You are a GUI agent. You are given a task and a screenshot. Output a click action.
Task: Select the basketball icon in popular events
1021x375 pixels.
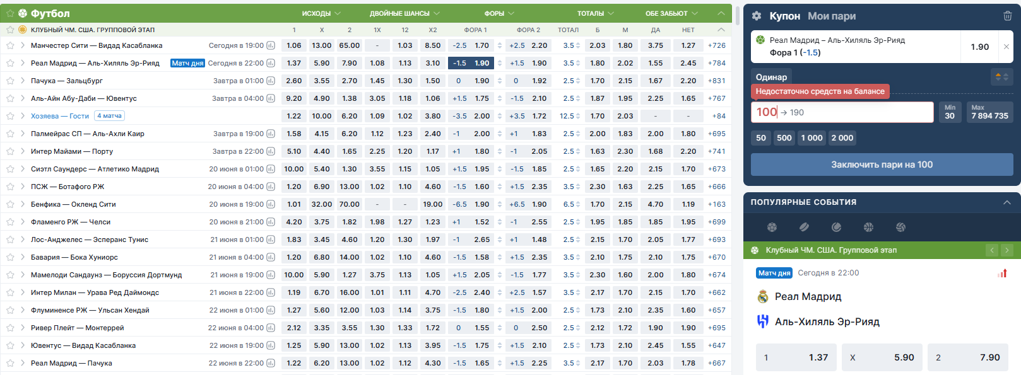pos(868,227)
